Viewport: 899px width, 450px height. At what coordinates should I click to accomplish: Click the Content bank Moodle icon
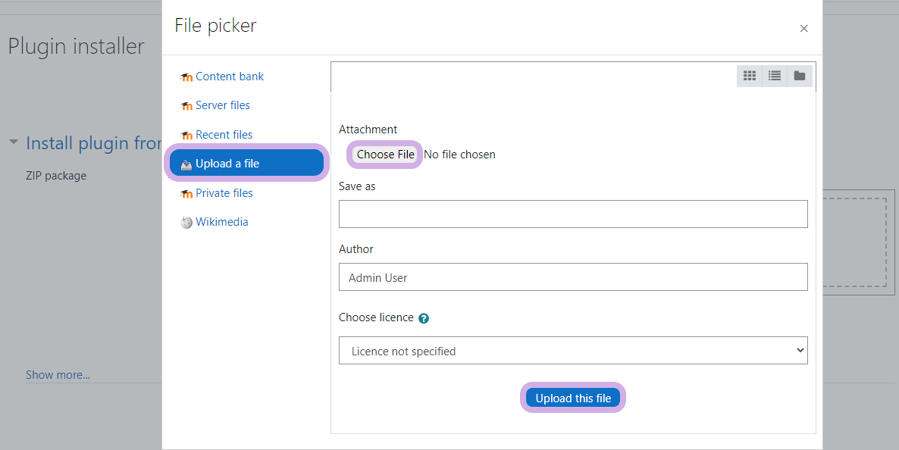point(186,77)
